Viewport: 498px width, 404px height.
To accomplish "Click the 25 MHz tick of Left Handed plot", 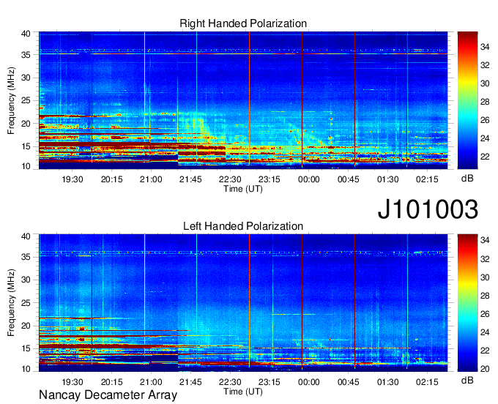I will click(x=26, y=303).
